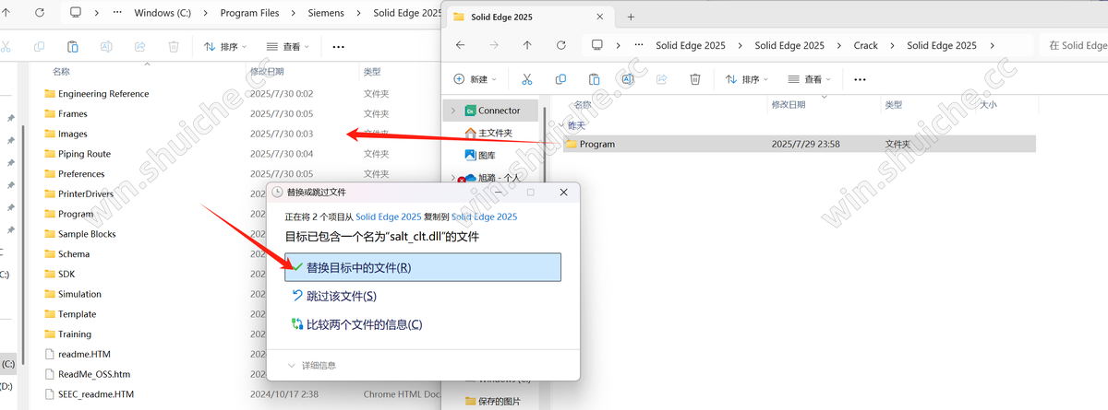Go to Siemens breadcrumb
The image size is (1108, 410).
(324, 14)
